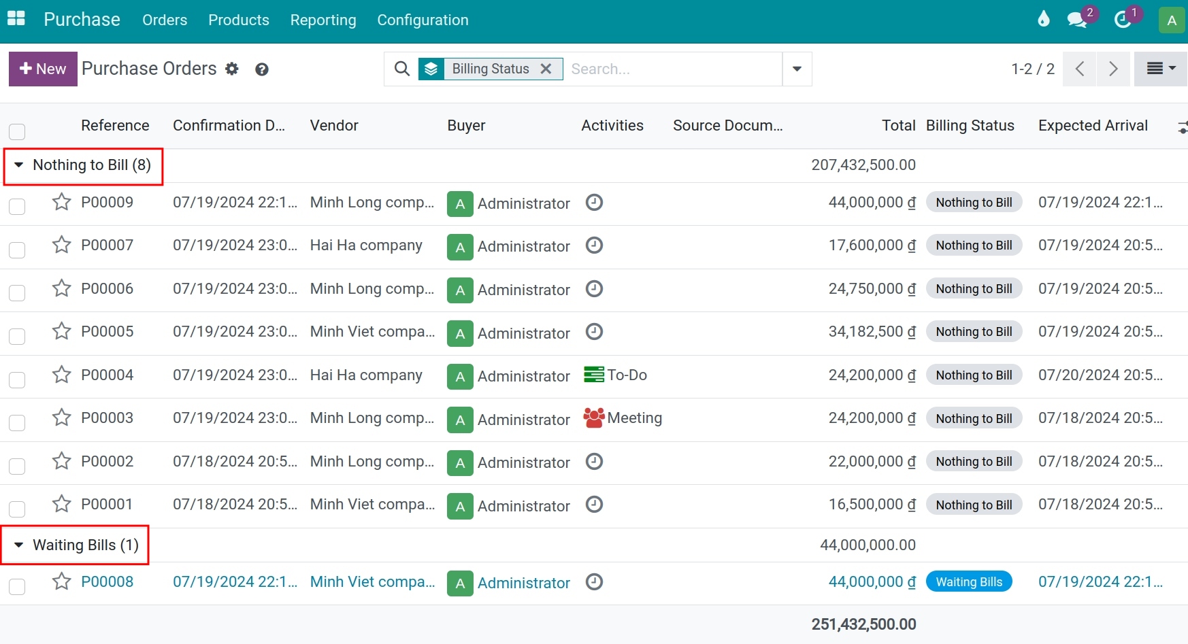Focus the Search input field
1188x644 pixels.
click(x=672, y=69)
